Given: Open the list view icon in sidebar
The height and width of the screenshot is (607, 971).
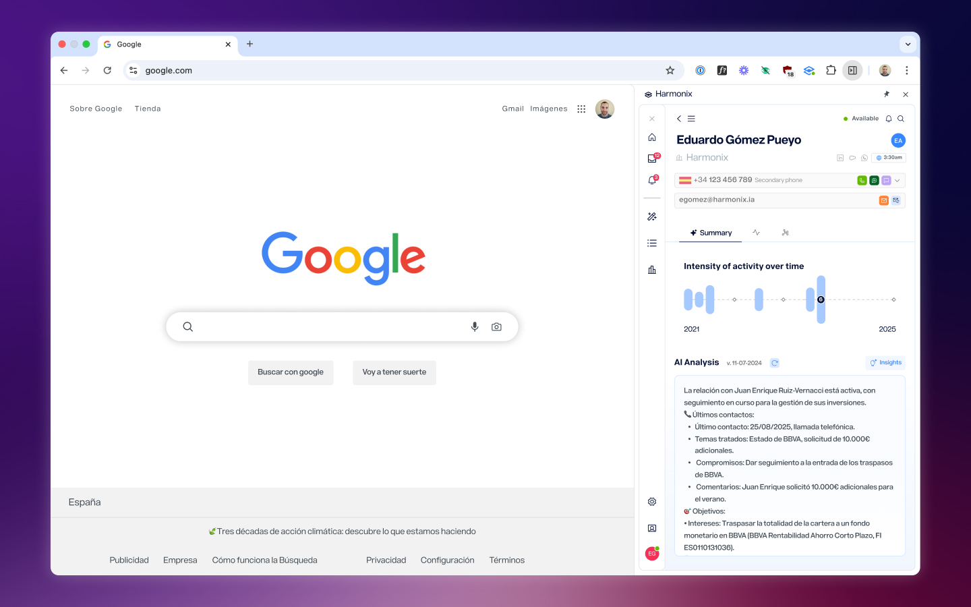Looking at the screenshot, I should [652, 243].
